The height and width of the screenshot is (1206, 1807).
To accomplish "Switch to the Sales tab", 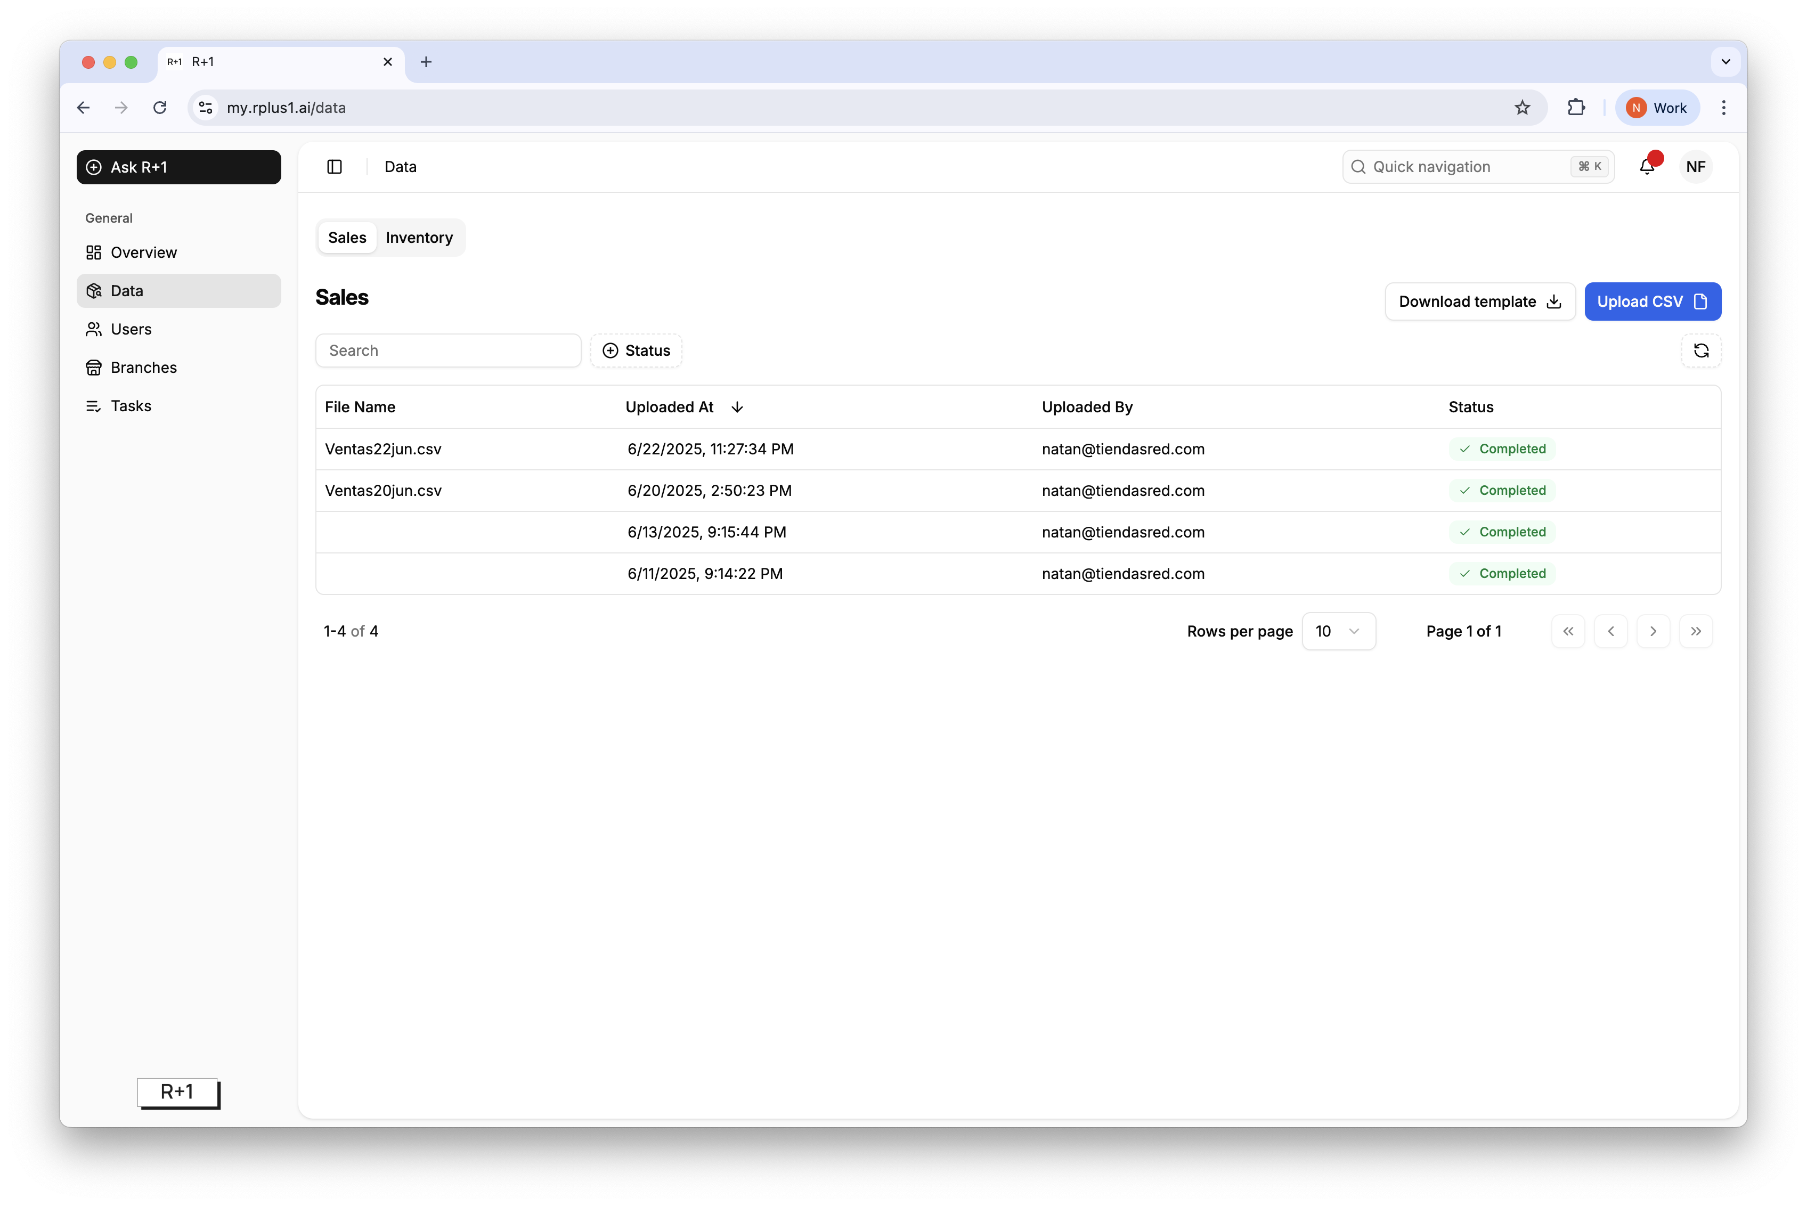I will point(347,238).
